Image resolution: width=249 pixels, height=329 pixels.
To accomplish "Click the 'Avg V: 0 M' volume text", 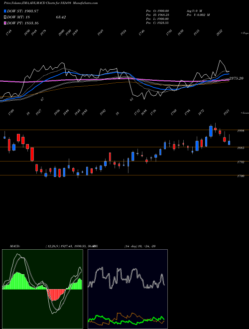I will [x=194, y=10].
